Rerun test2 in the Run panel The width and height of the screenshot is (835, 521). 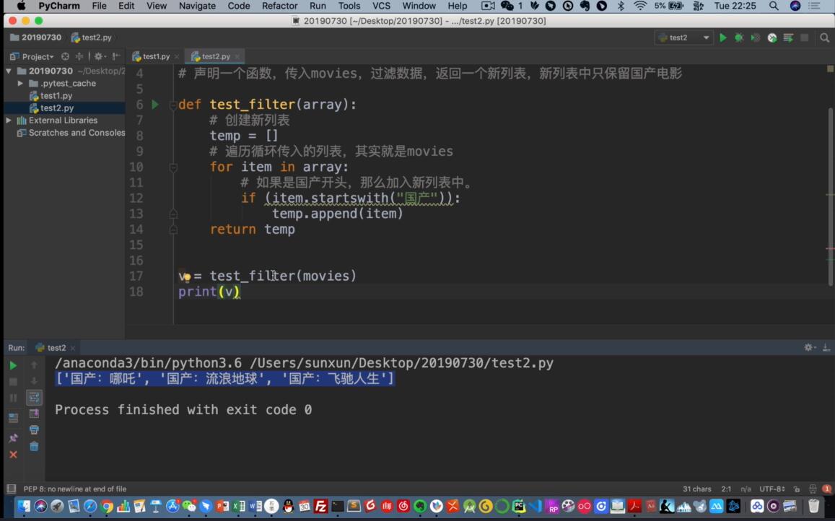(x=13, y=365)
